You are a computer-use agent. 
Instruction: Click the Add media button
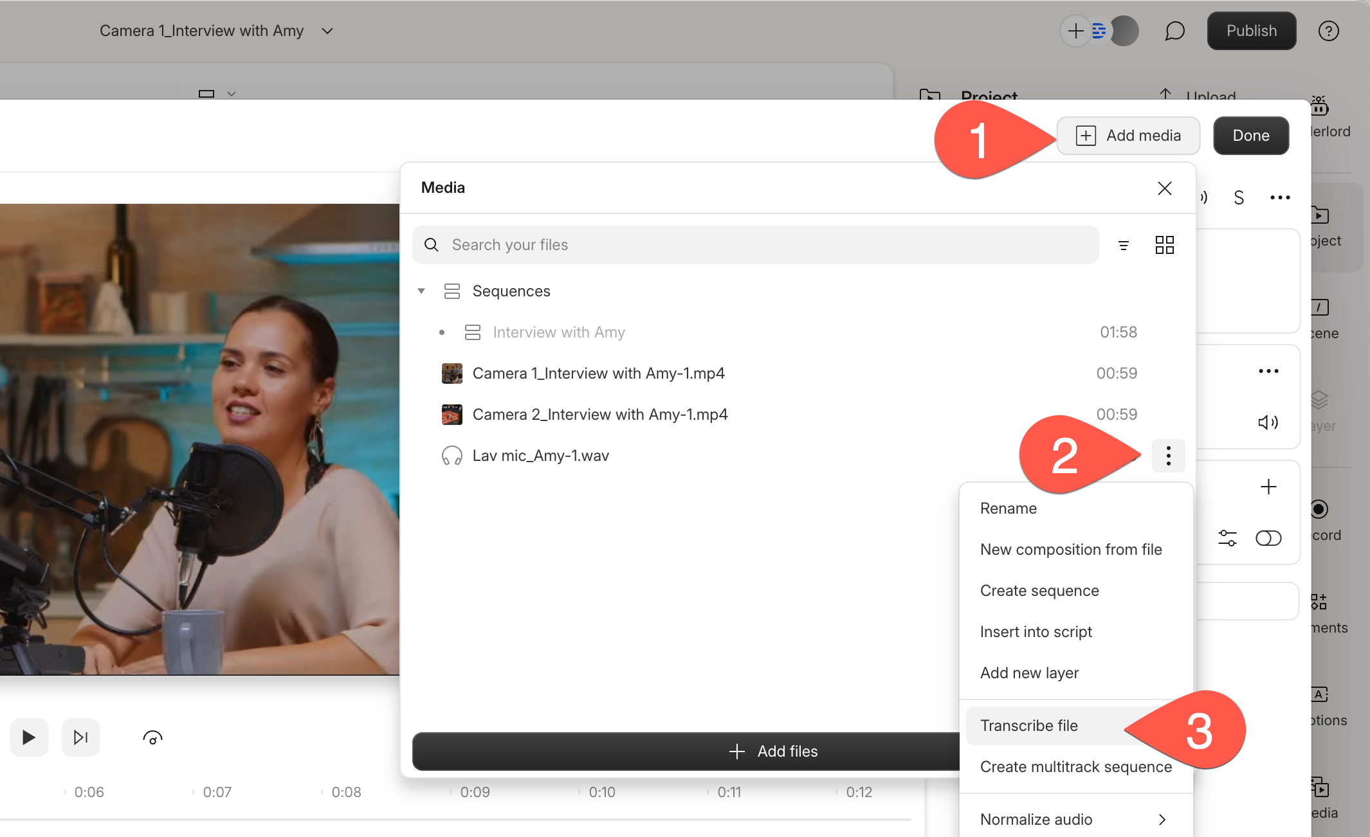click(1128, 136)
